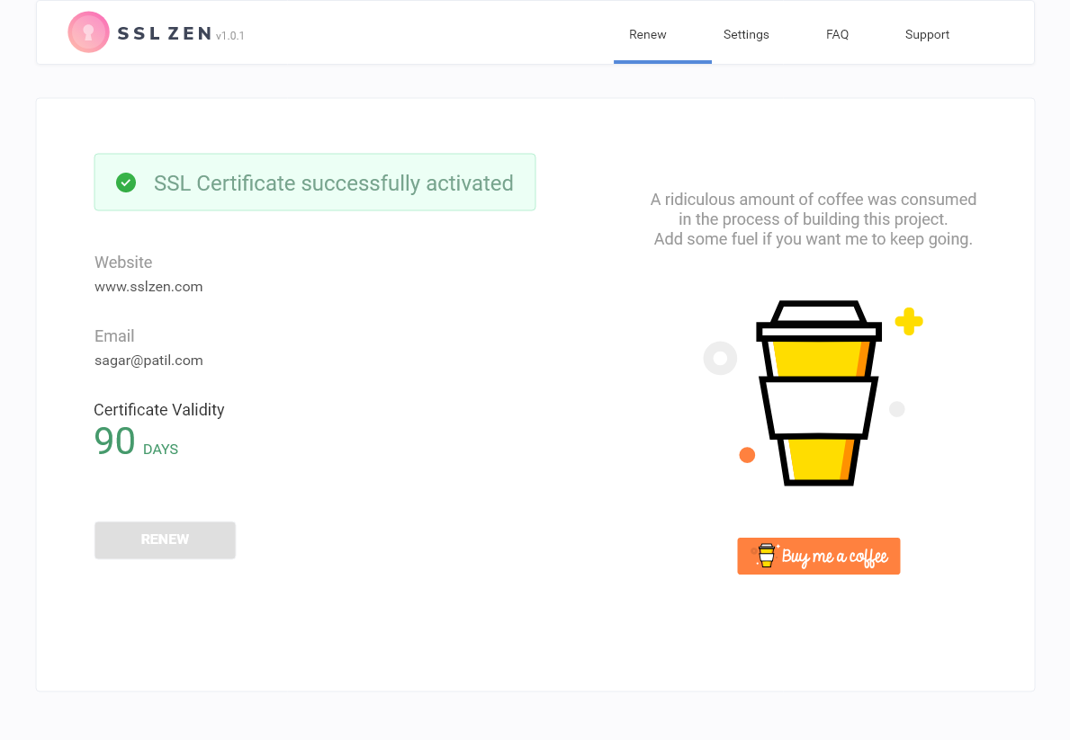The height and width of the screenshot is (740, 1070).
Task: Select the SSL Certificate successfully activated banner
Action: (x=314, y=182)
